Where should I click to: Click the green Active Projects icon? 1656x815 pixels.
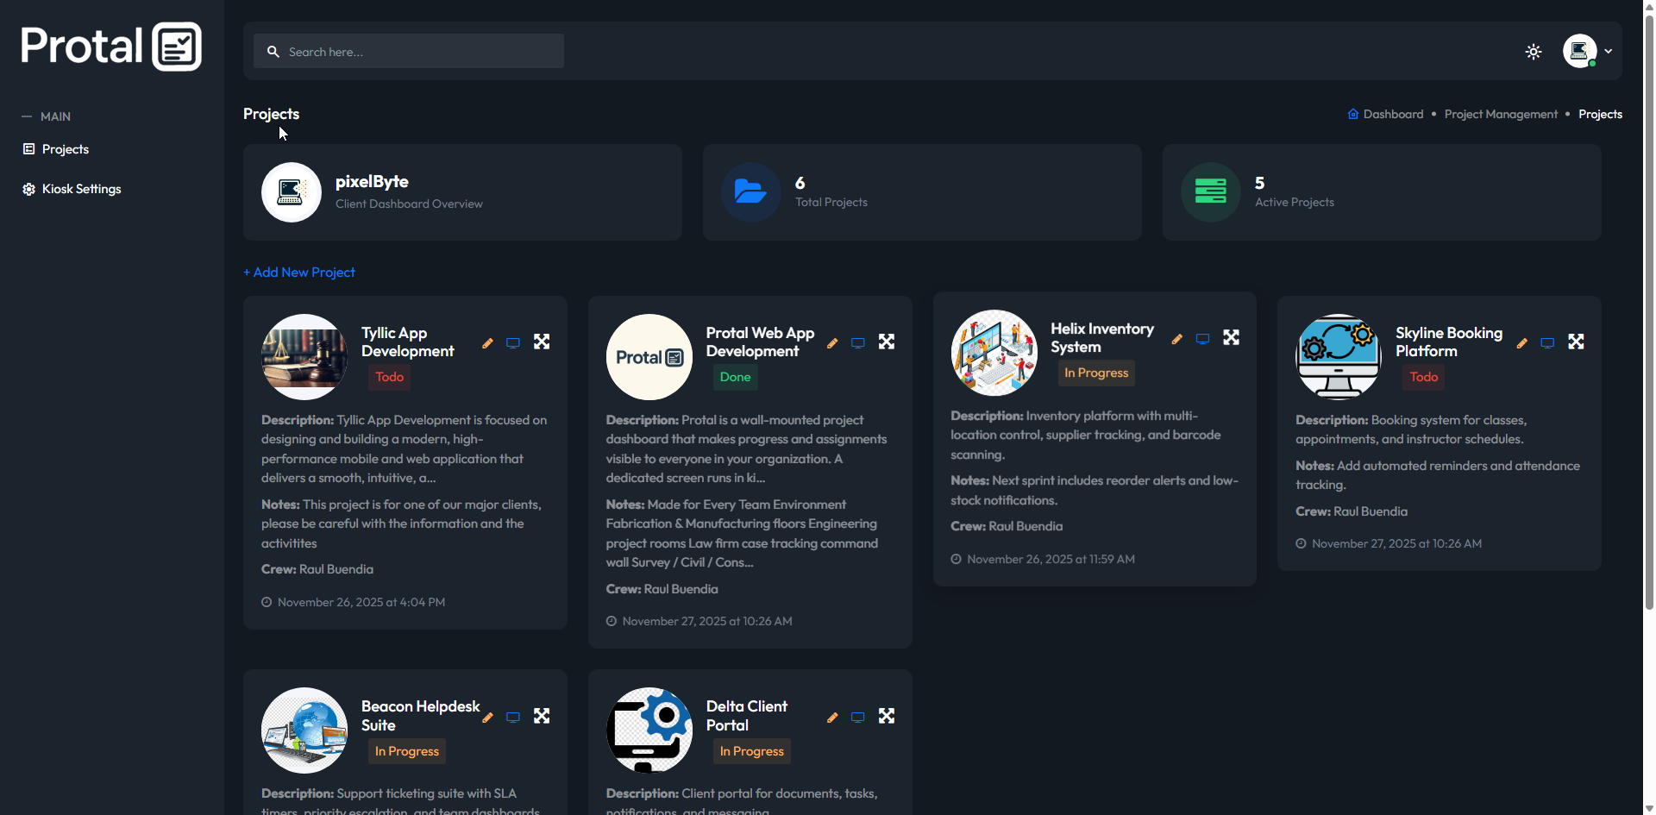(x=1211, y=192)
